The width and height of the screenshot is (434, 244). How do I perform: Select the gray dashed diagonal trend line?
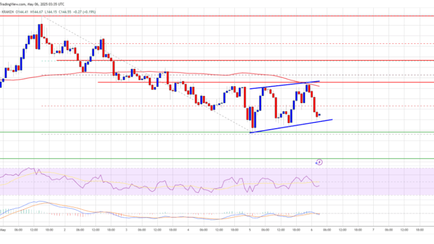click(146, 74)
